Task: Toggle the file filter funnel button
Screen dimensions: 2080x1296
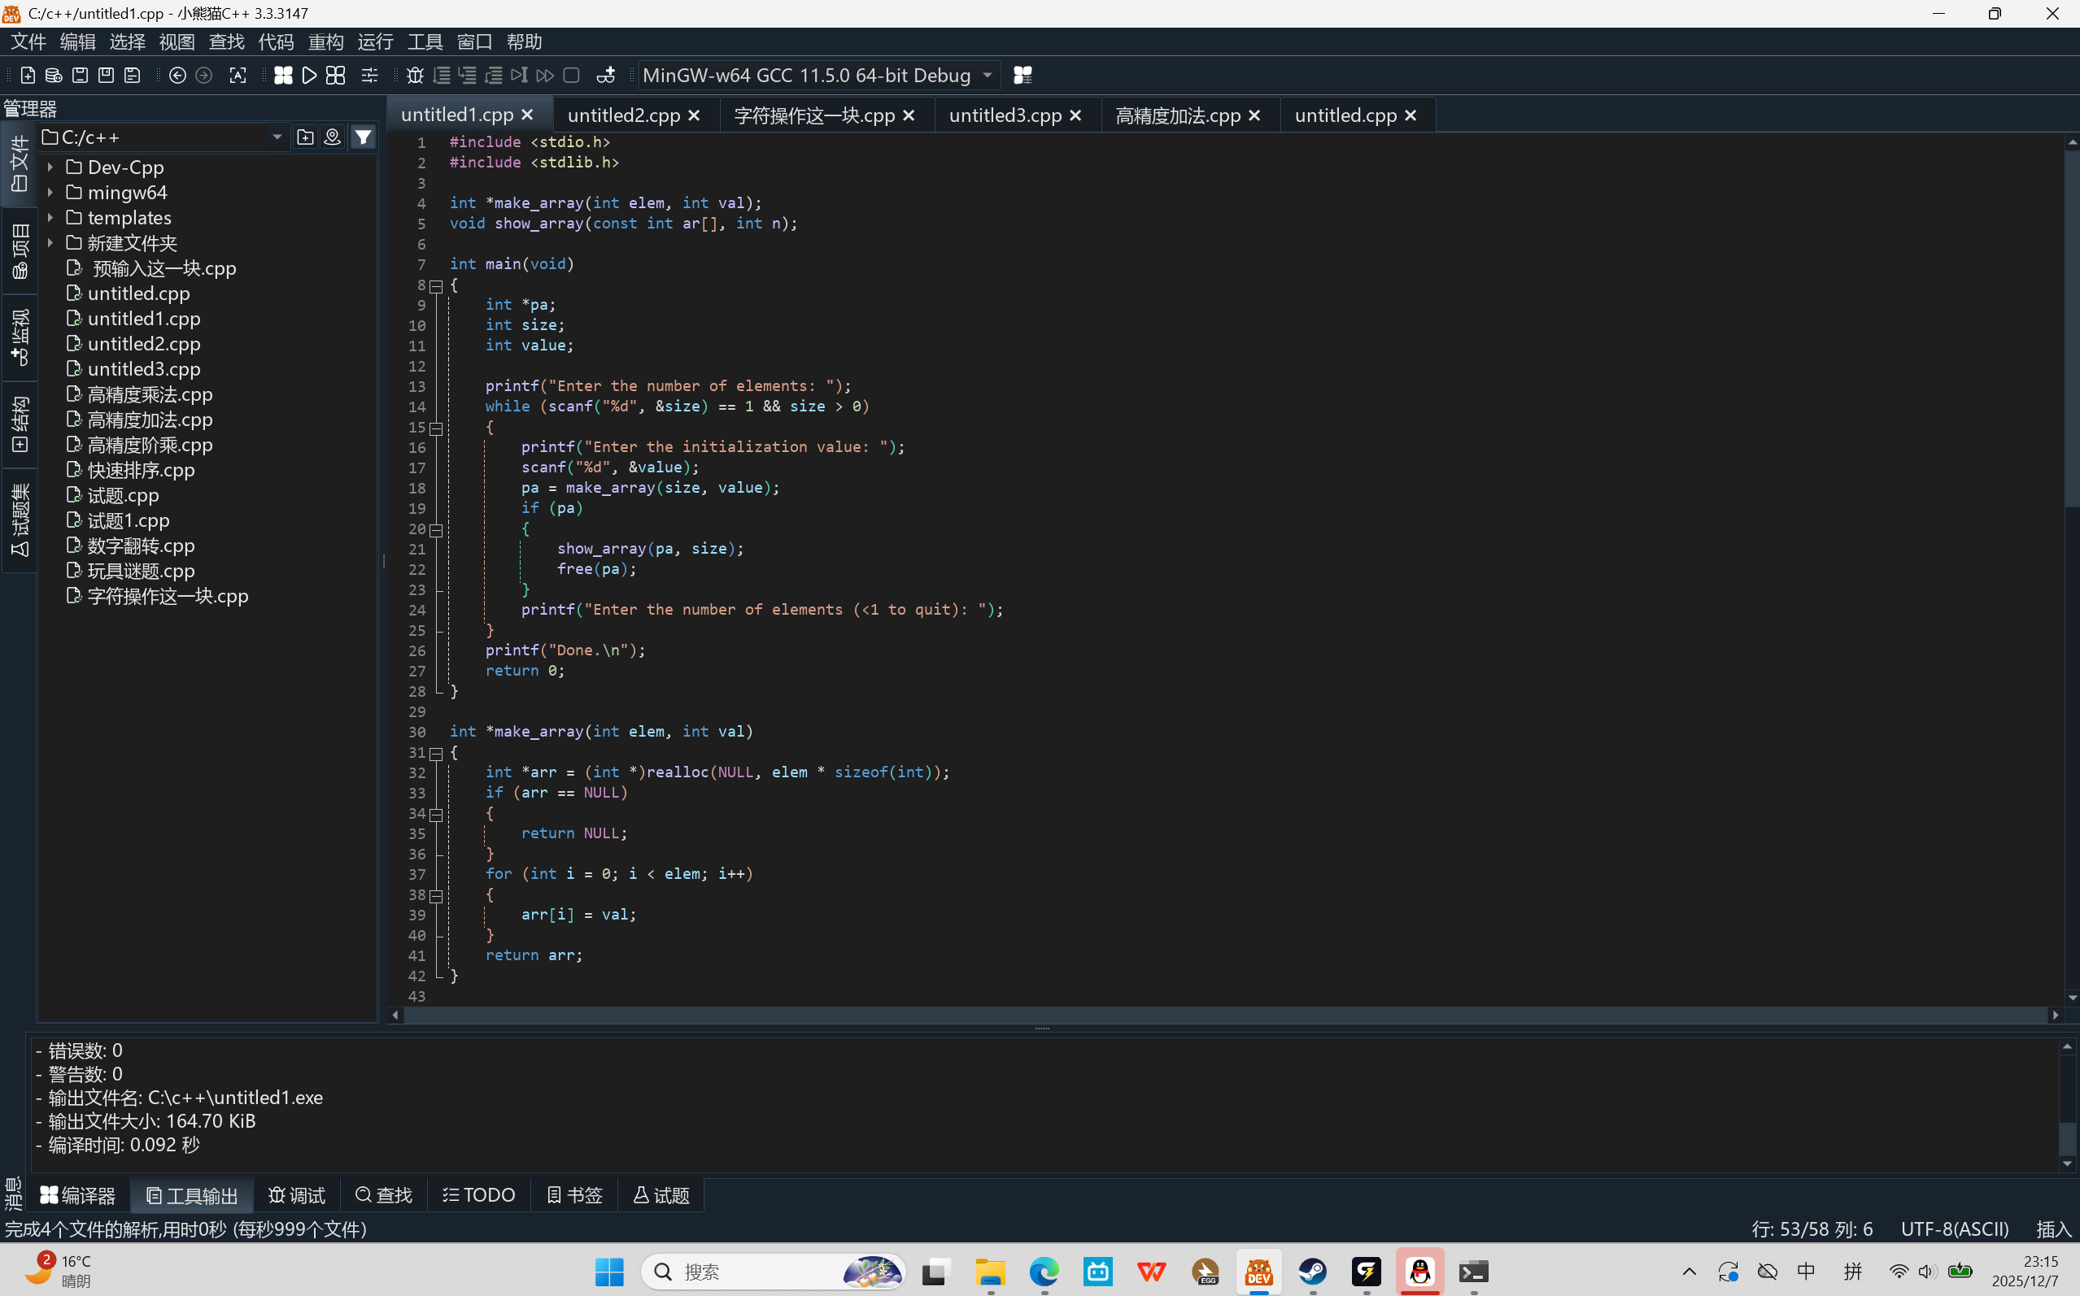Action: pyautogui.click(x=364, y=137)
